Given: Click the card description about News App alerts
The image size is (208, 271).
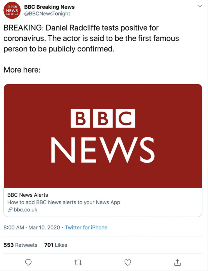Looking at the screenshot, I should [64, 202].
